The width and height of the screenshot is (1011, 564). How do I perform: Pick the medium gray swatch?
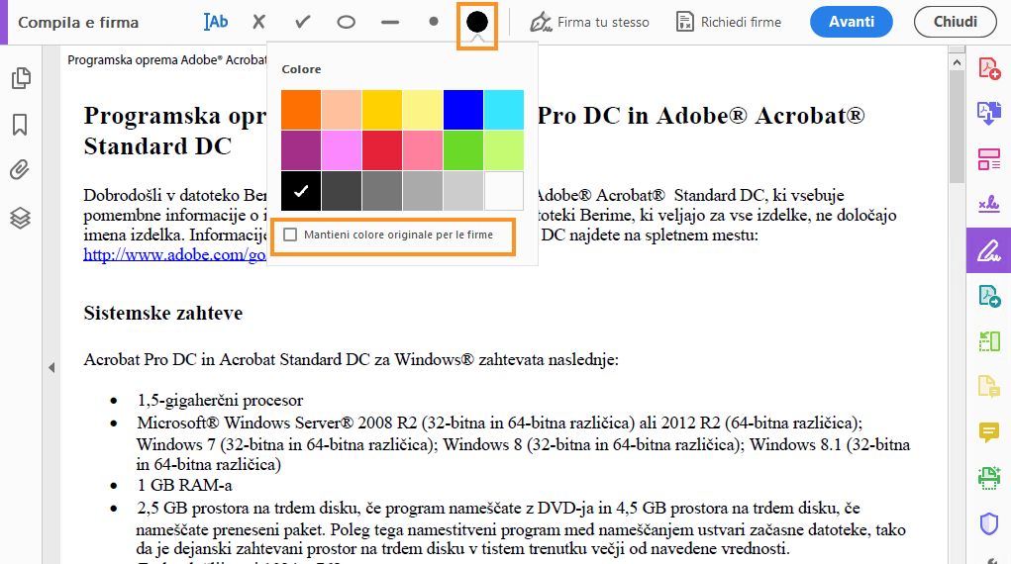pyautogui.click(x=382, y=191)
